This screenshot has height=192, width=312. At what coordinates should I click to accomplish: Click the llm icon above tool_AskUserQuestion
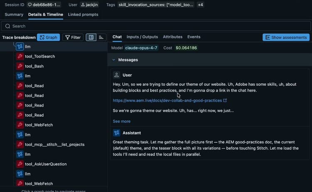[x=20, y=154]
